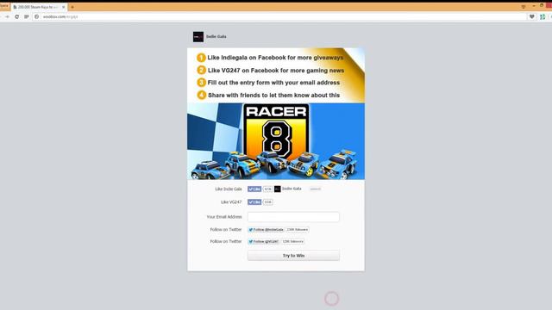Image resolution: width=552 pixels, height=310 pixels.
Task: Click the Try to Win button
Action: coord(293,256)
